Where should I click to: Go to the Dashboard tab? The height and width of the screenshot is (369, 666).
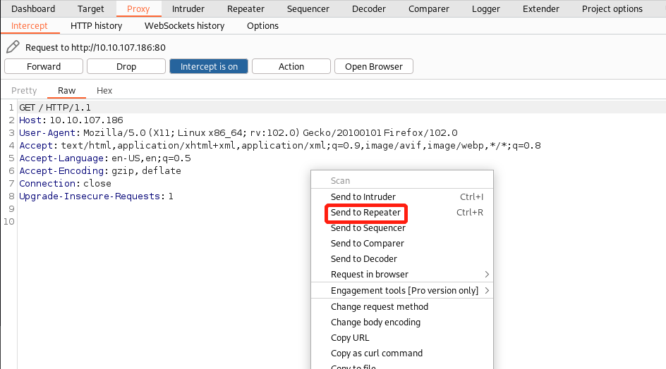point(33,8)
